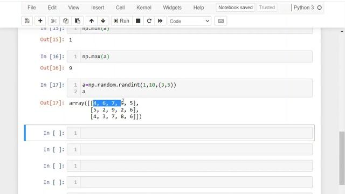Screen dimensions: 345x194
Task: Click the Out[17]: output prompt
Action: point(52,103)
